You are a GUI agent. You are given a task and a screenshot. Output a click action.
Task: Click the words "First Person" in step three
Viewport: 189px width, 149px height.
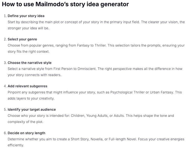(x=74, y=69)
